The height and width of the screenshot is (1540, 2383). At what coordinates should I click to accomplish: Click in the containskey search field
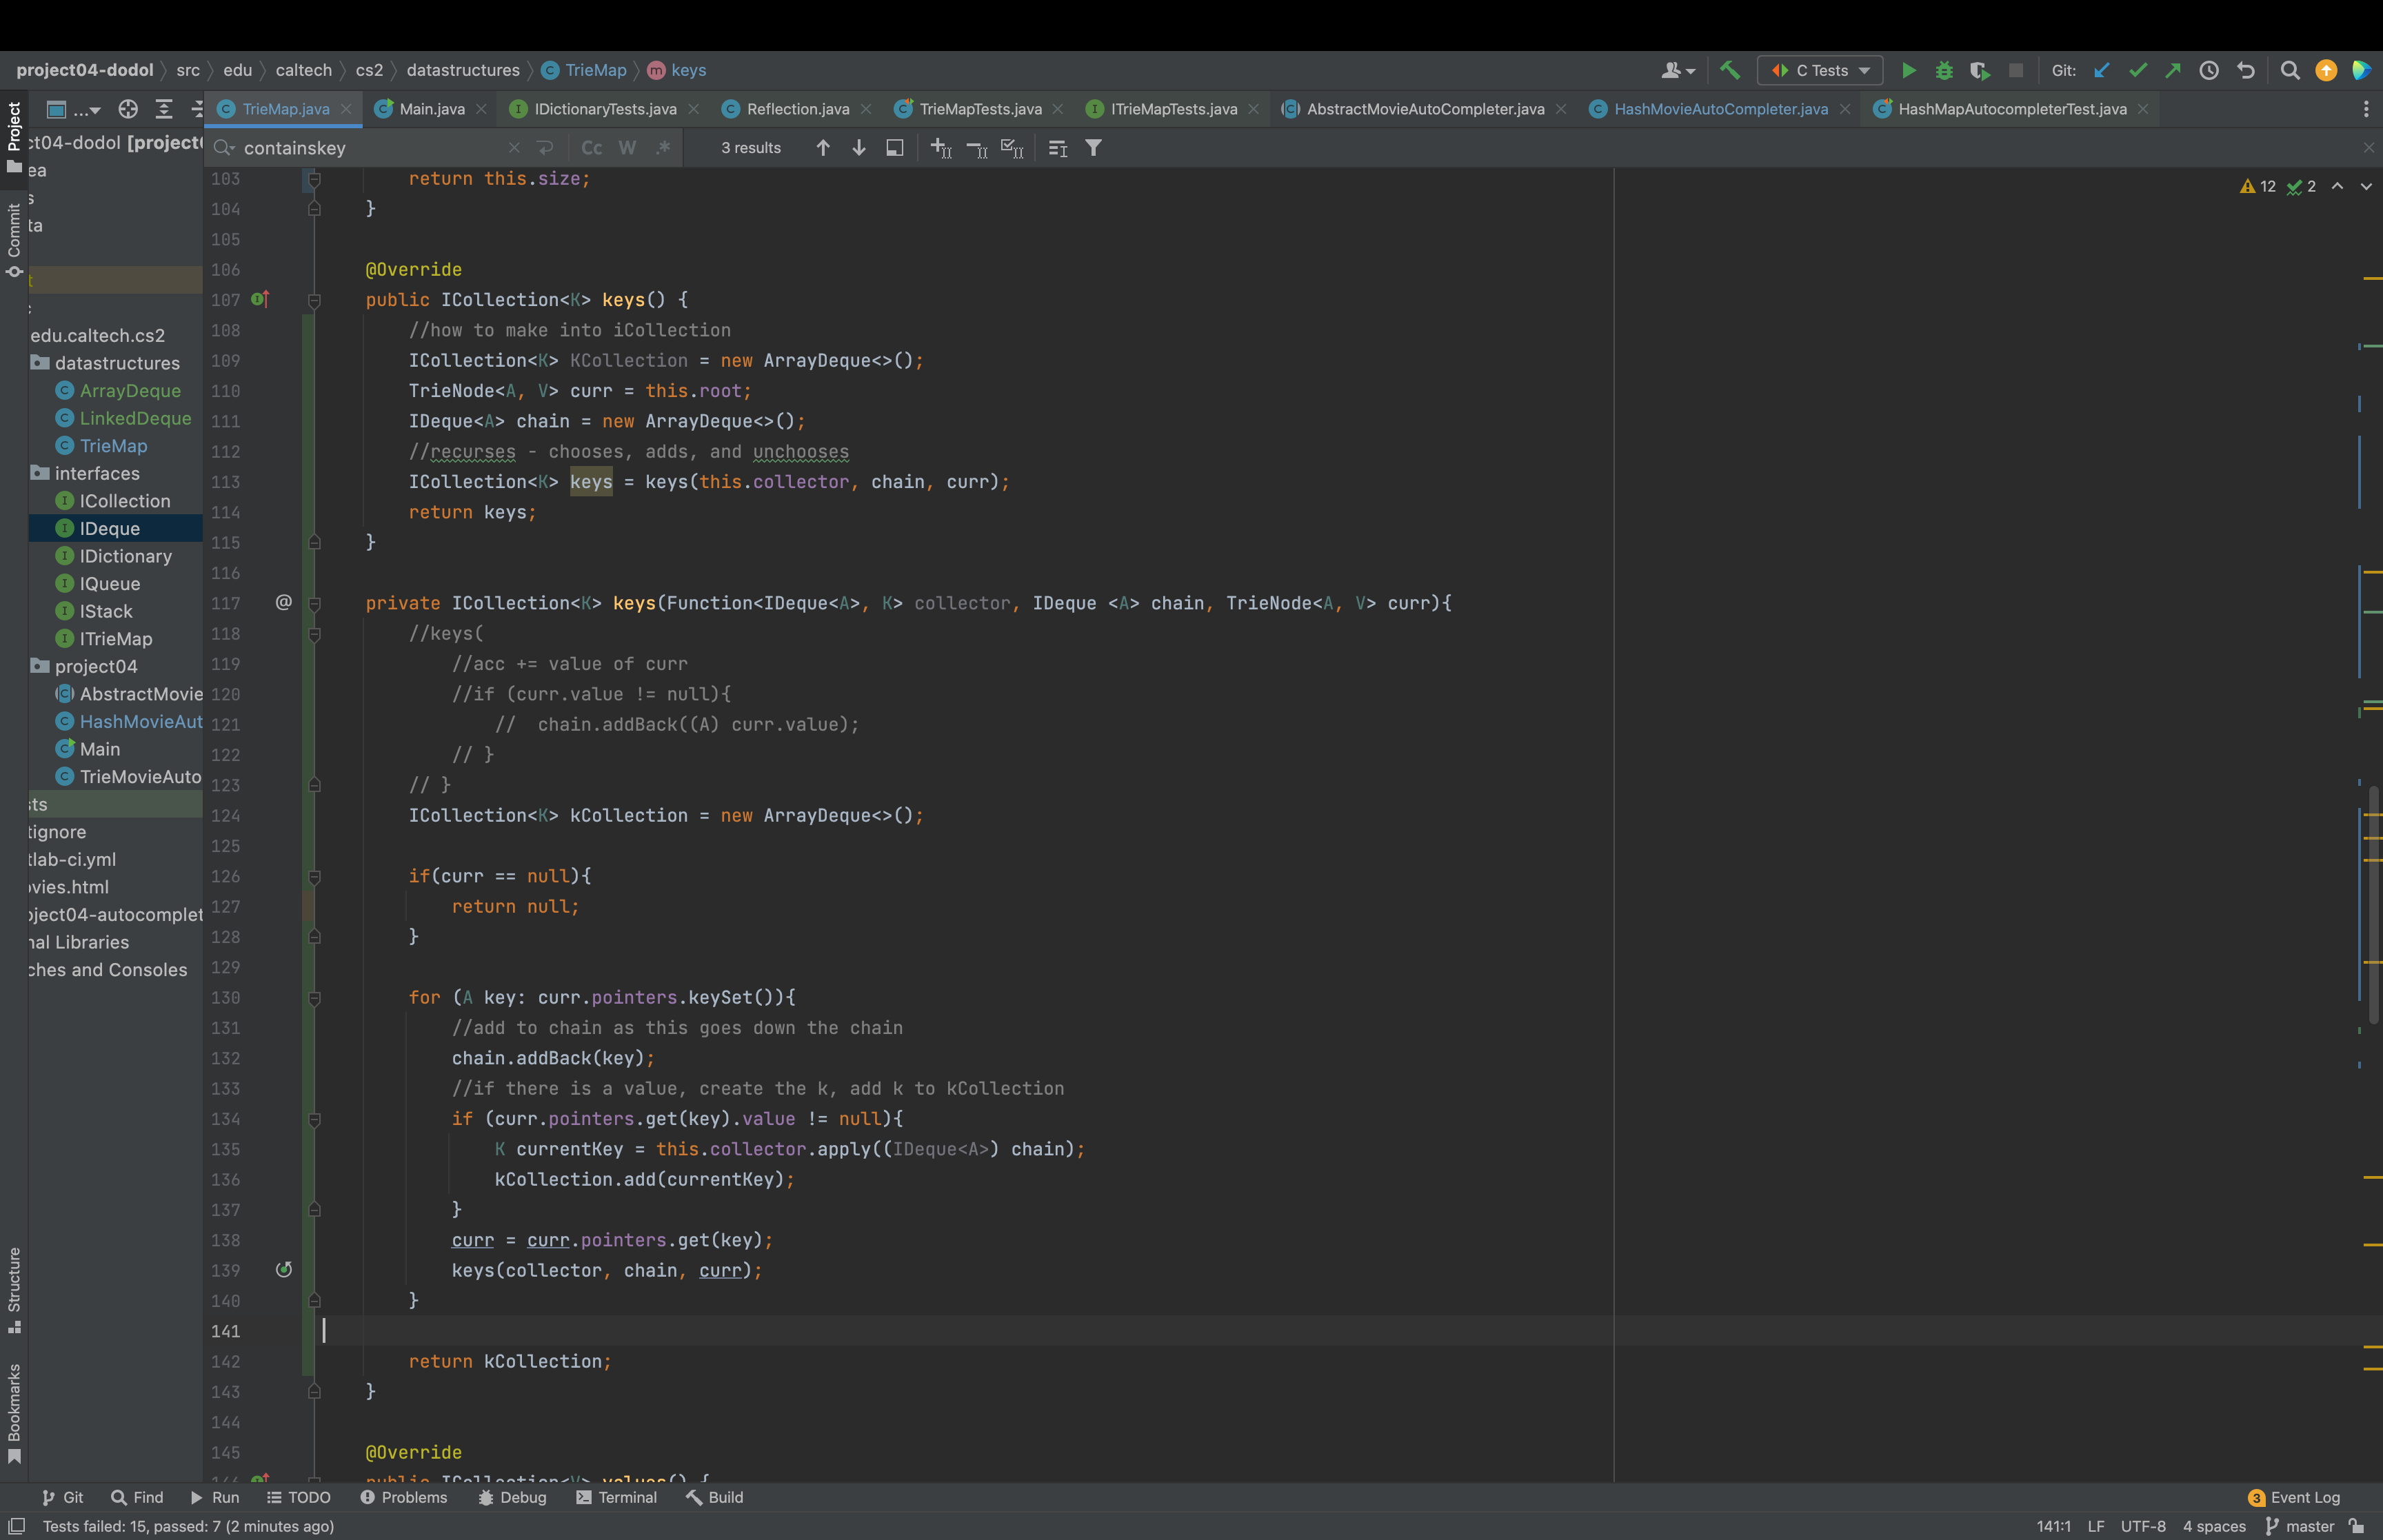[370, 148]
